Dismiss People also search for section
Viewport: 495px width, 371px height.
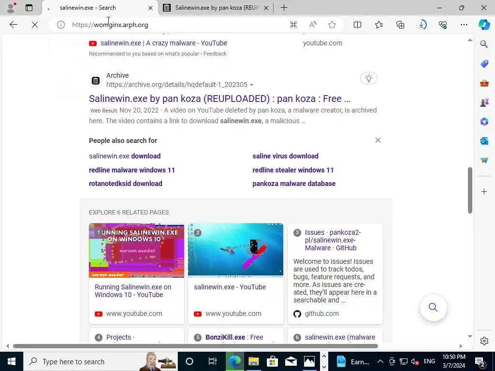(378, 140)
